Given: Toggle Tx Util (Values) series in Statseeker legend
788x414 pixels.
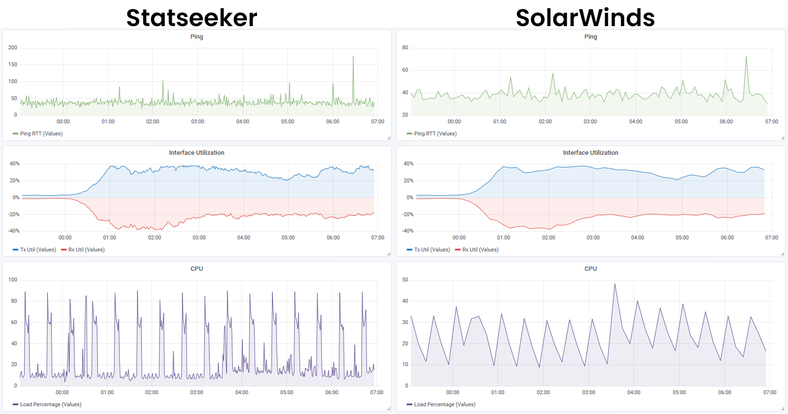Looking at the screenshot, I should [38, 250].
